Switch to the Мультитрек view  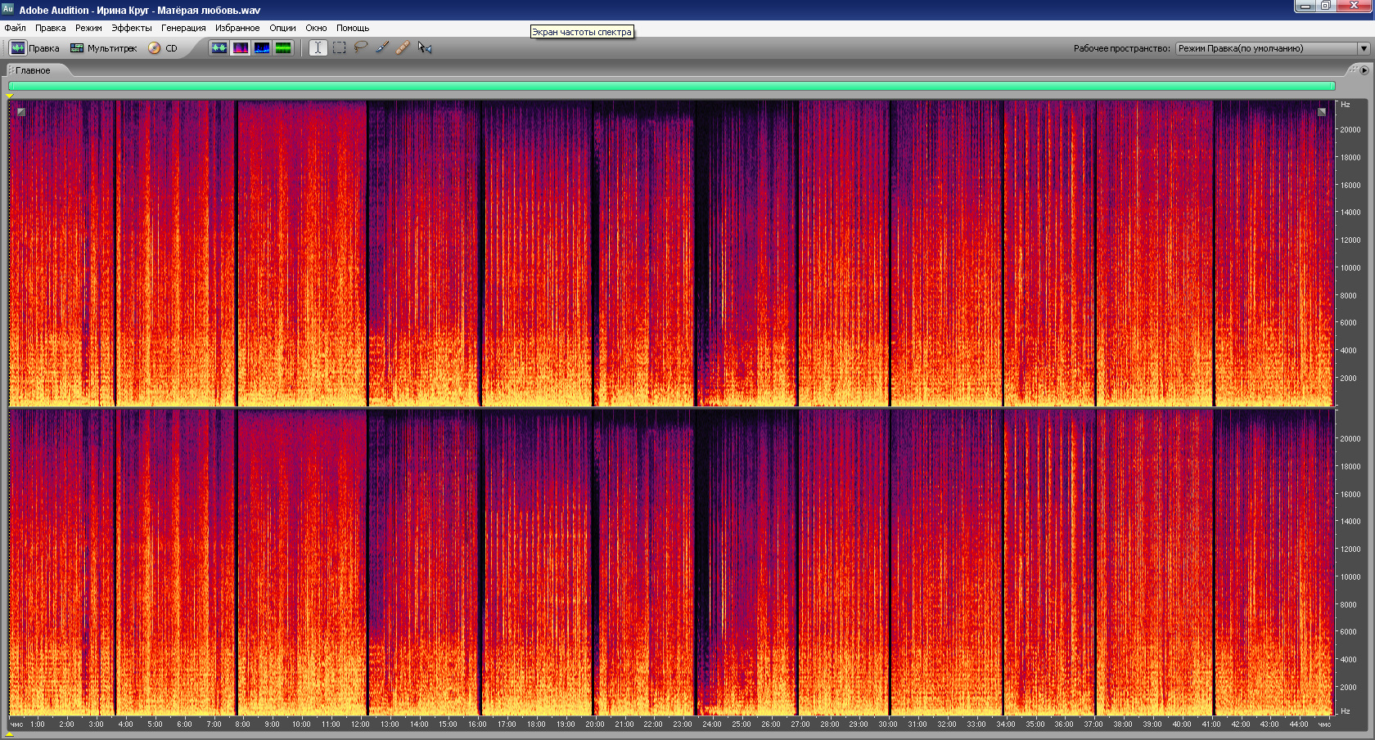click(x=104, y=48)
